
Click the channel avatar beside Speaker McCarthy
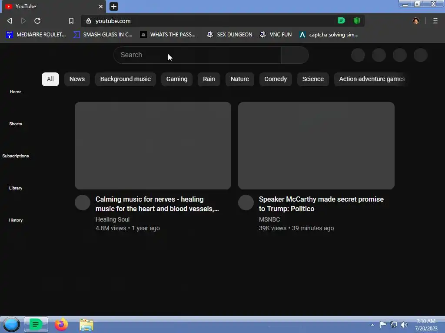[246, 202]
